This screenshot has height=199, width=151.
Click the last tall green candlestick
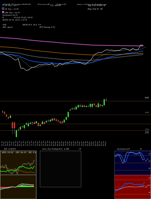coord(104,102)
